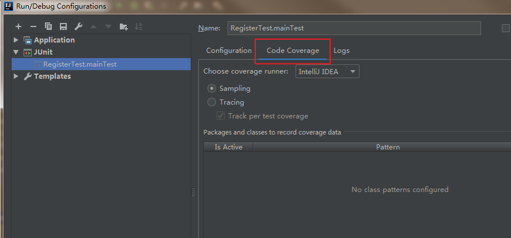Click the Name input field
The height and width of the screenshot is (238, 511).
[354, 28]
